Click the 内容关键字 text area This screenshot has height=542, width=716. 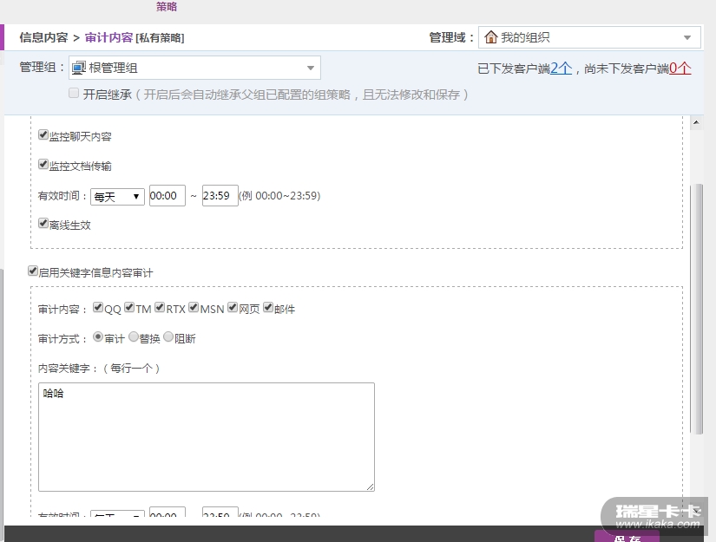(207, 437)
